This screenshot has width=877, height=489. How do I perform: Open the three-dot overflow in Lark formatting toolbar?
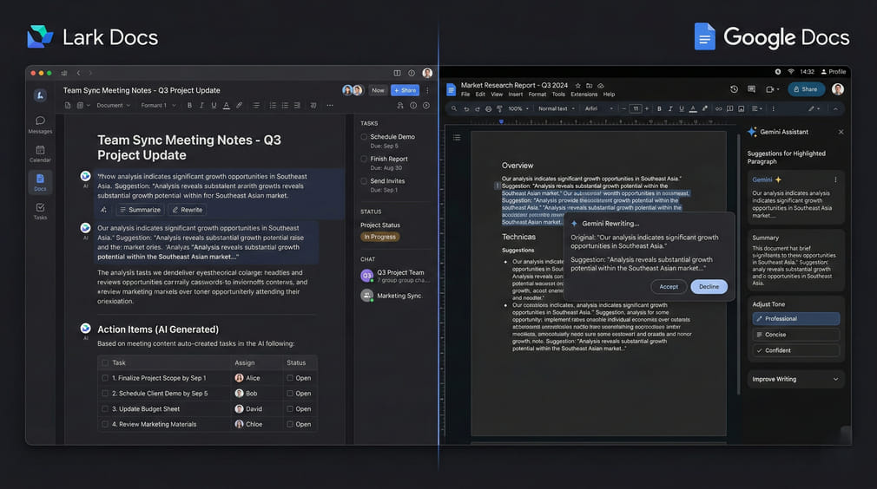coord(330,105)
